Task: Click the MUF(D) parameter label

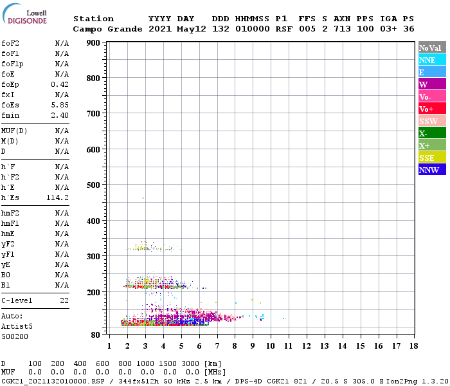Action: [x=14, y=131]
